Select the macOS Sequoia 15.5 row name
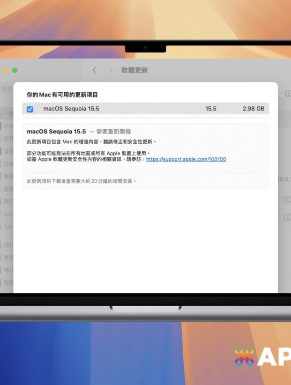291x385 pixels. click(71, 109)
